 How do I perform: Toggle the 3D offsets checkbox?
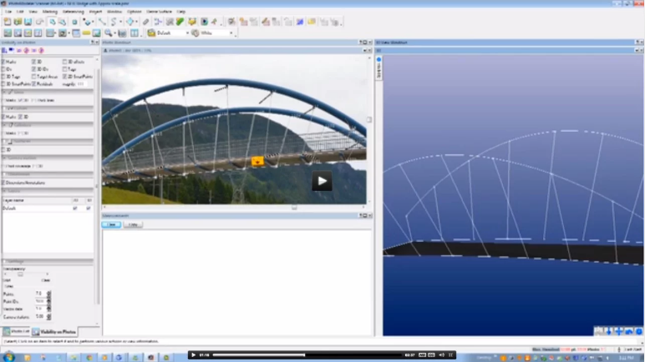click(65, 62)
